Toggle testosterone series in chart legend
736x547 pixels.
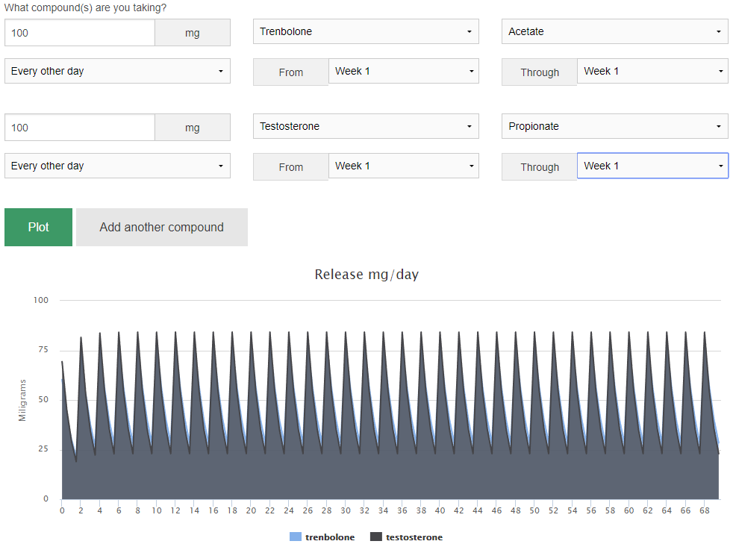414,537
